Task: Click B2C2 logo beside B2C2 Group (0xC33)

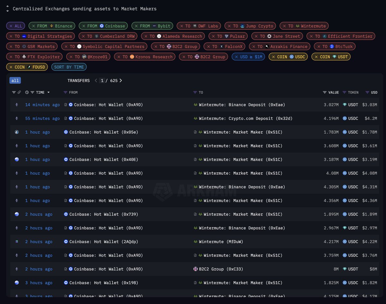Action: 195,269
